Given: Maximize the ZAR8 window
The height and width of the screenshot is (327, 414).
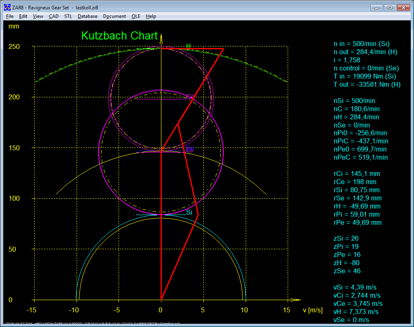Looking at the screenshot, I should pos(390,7).
